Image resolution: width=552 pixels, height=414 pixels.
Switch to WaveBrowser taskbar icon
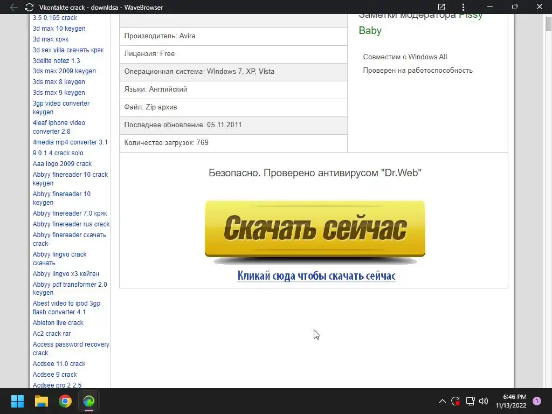tap(89, 401)
